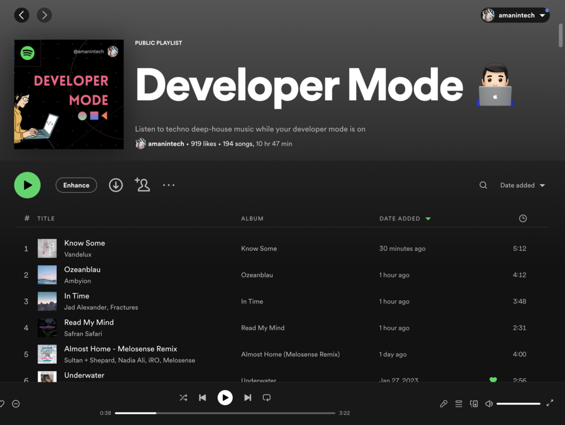Select the song Read My Mind title
The width and height of the screenshot is (565, 425).
pyautogui.click(x=89, y=322)
